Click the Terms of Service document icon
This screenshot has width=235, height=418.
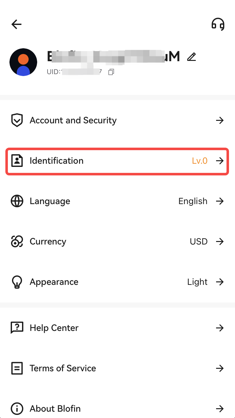click(17, 368)
